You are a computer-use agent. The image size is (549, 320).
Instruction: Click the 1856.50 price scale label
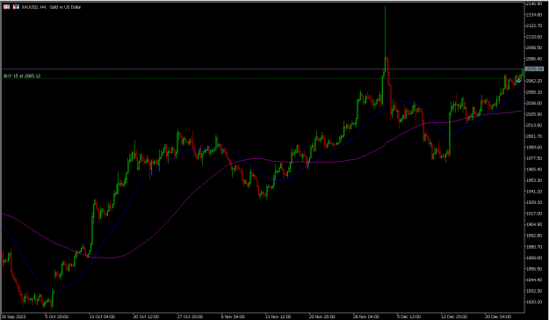[534, 269]
